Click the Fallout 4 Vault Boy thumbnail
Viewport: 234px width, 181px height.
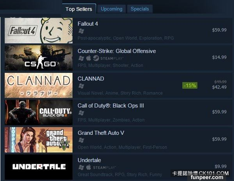[x=39, y=31]
